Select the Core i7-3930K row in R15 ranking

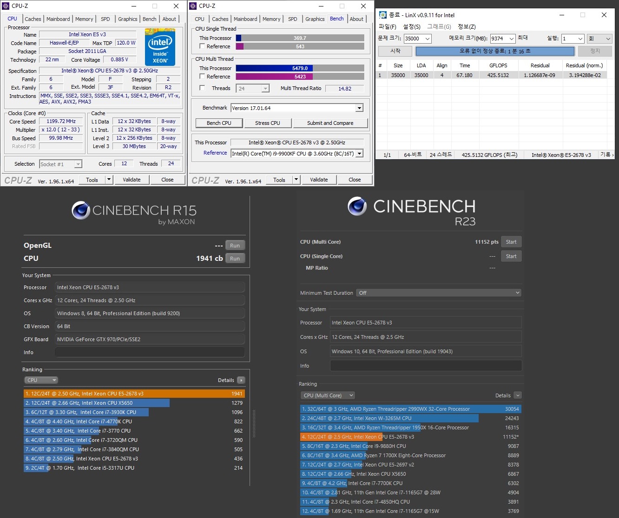[x=134, y=412]
